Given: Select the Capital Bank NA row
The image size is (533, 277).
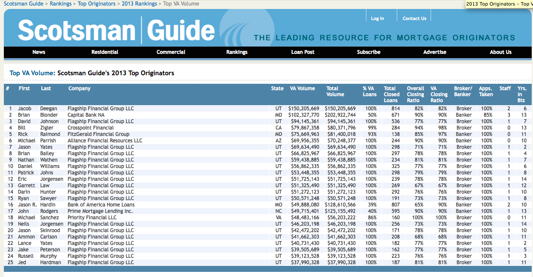Looking at the screenshot, I should pos(86,115).
